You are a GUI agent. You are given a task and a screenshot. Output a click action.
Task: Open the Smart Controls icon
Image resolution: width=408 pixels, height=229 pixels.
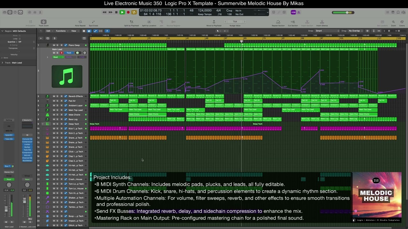(x=30, y=12)
